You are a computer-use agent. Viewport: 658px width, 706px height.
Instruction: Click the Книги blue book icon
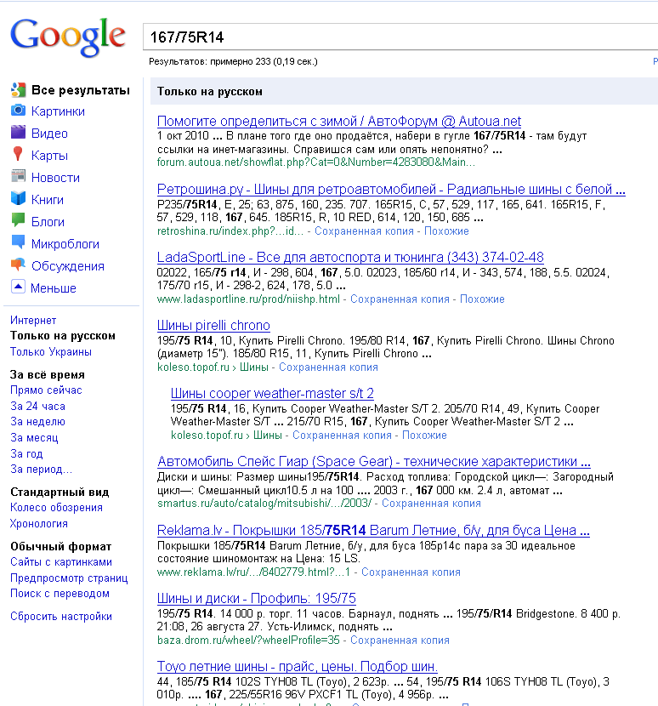tap(18, 198)
